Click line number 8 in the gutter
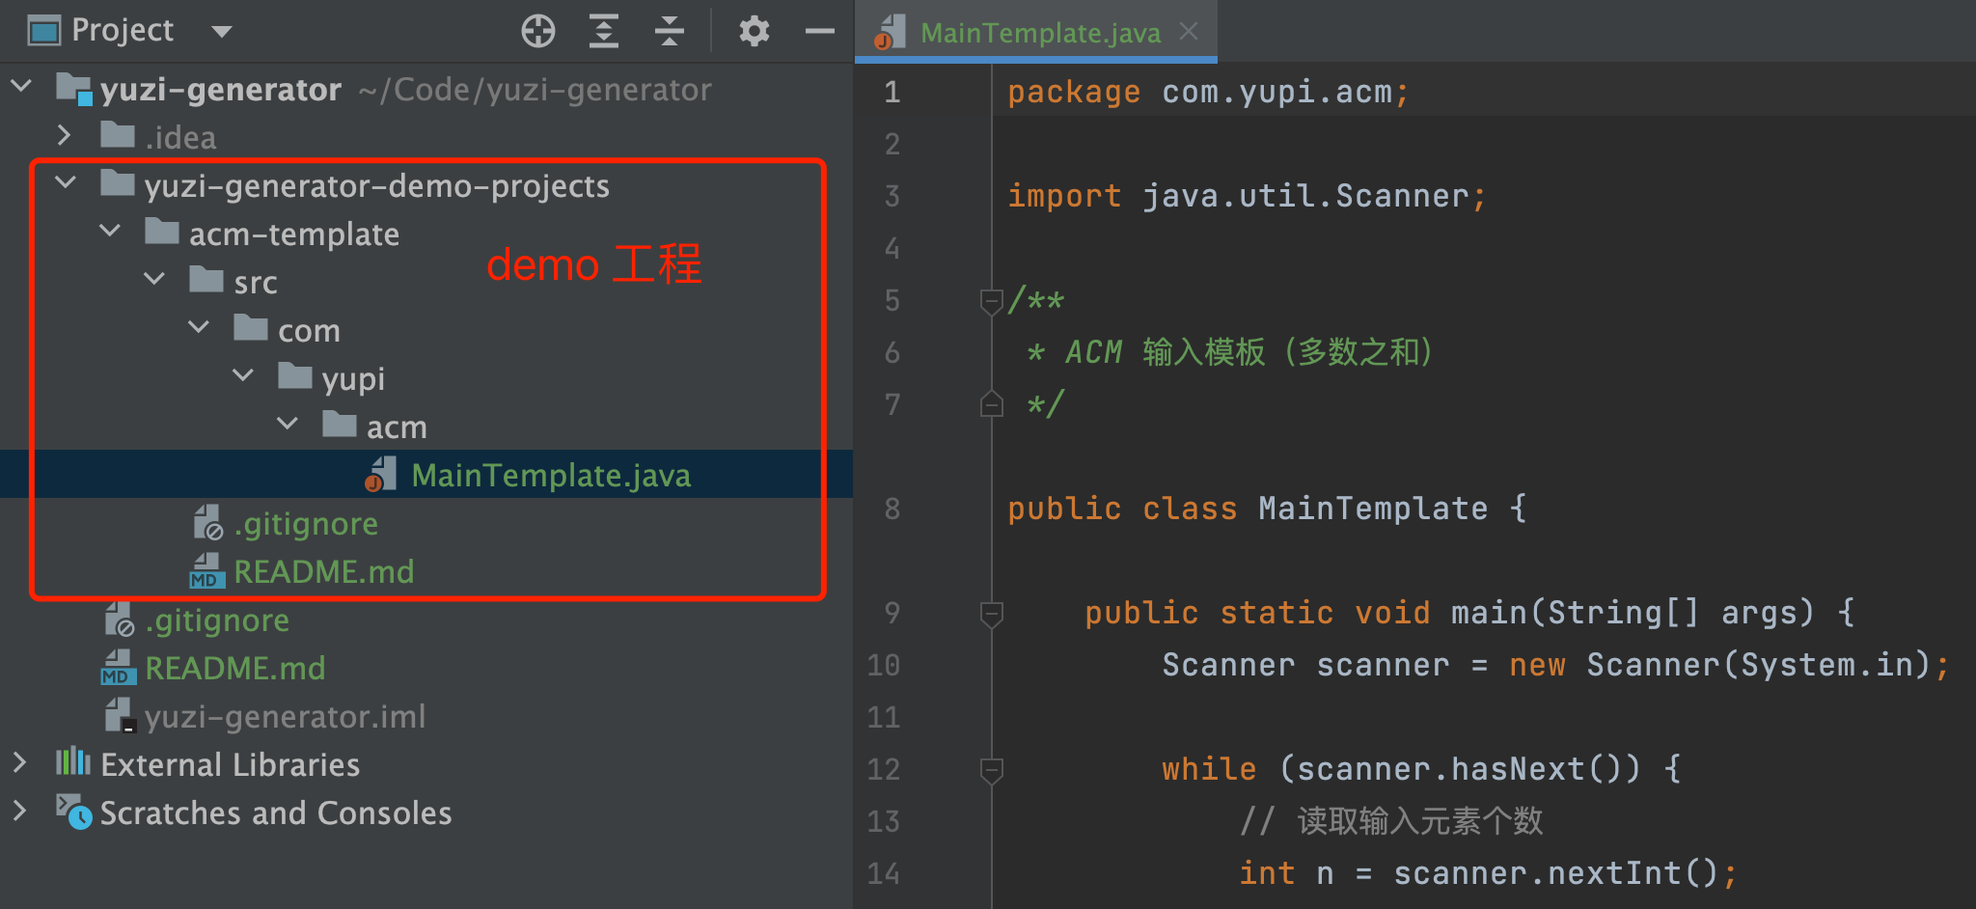The height and width of the screenshot is (909, 1976). (892, 509)
